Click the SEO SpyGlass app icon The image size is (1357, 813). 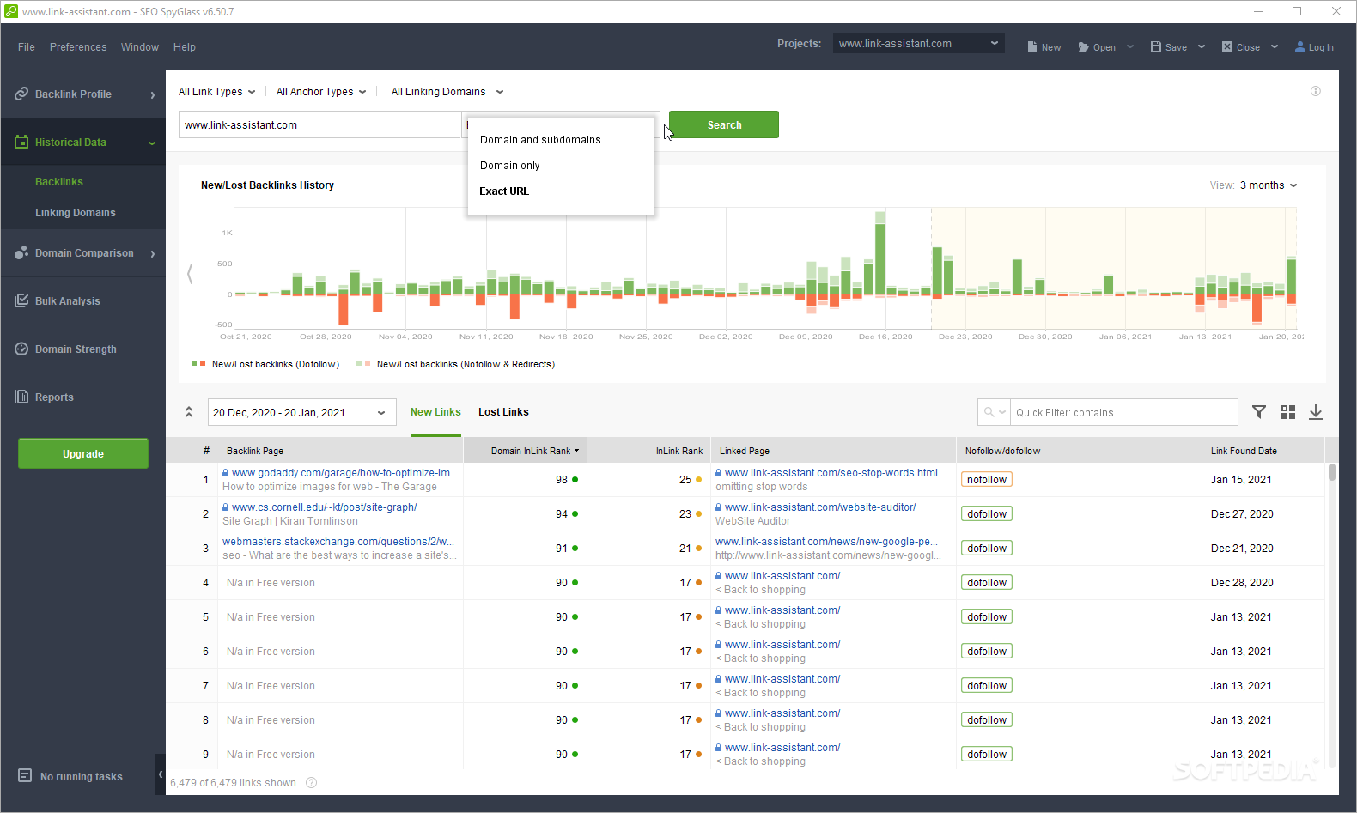pos(11,11)
